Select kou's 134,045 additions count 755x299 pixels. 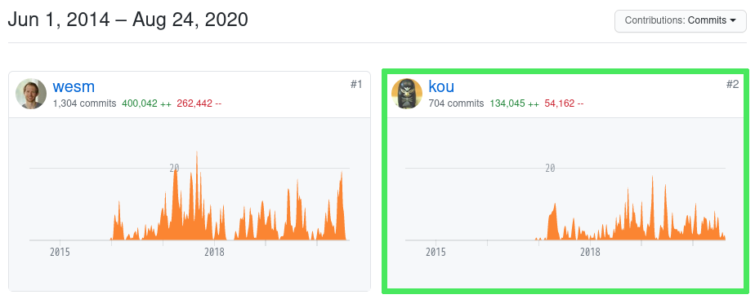pos(514,103)
